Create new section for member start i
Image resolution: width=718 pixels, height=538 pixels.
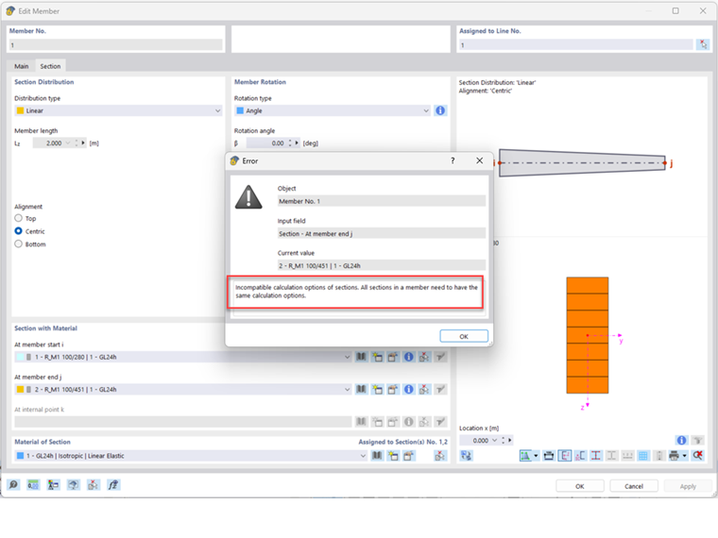pos(377,357)
